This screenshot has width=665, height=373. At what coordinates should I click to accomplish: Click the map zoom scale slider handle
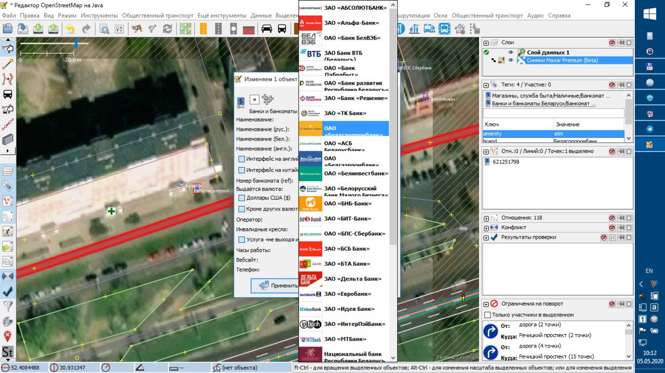(76, 44)
